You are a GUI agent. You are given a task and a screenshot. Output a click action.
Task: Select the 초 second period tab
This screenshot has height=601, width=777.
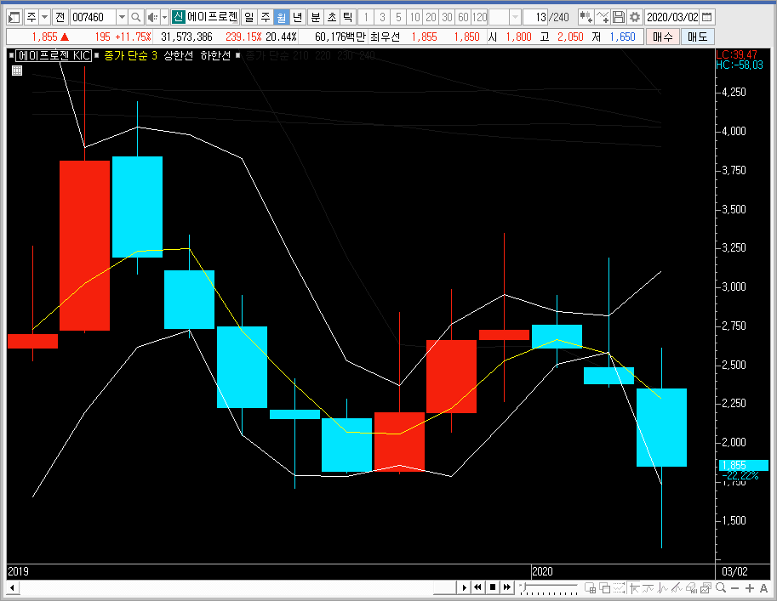332,18
